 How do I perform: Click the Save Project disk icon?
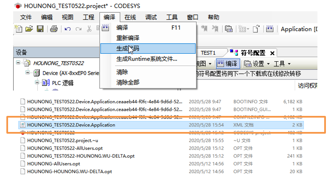click(40, 29)
